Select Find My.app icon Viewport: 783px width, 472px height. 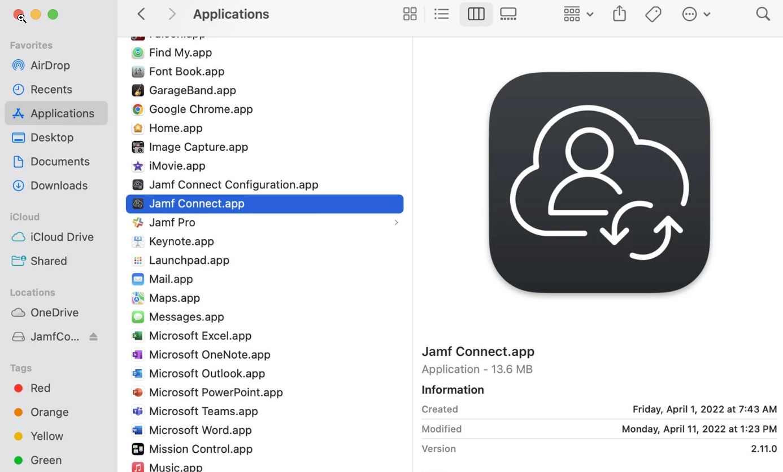click(138, 53)
